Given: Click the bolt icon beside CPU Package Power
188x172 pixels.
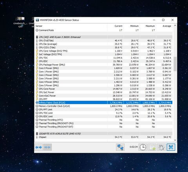Looking at the screenshot, I should pyautogui.click(x=37, y=64).
